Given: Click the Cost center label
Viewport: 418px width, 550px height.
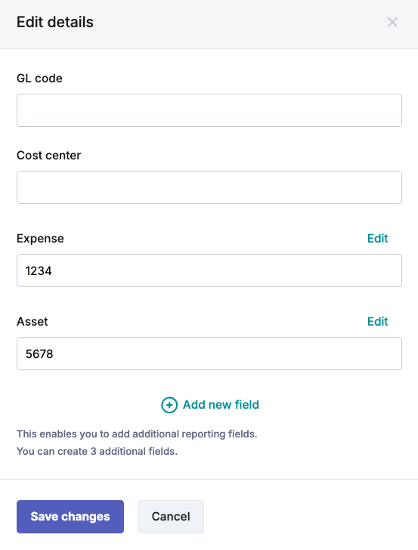Looking at the screenshot, I should [49, 156].
